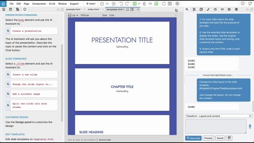The image size is (254, 143).
Task: Select the hand pointer tool icon
Action: (144, 4)
